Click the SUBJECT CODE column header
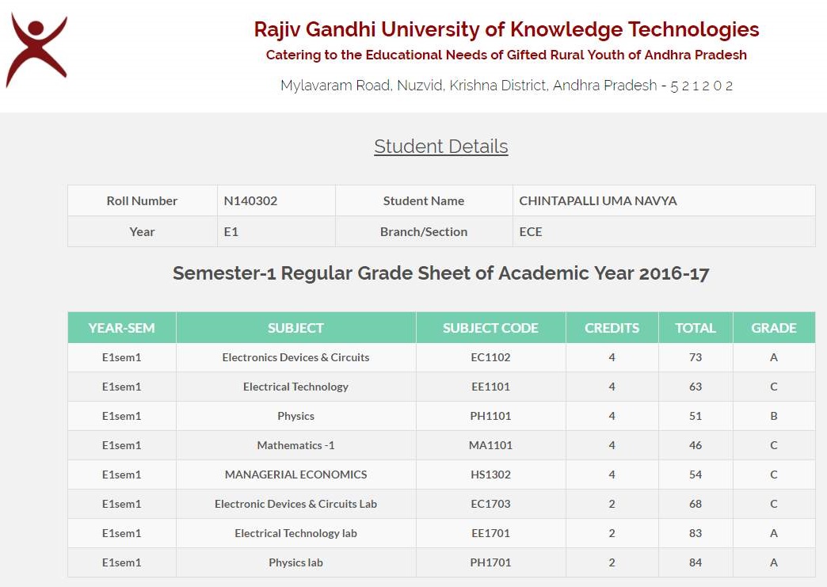827x587 pixels. 490,328
